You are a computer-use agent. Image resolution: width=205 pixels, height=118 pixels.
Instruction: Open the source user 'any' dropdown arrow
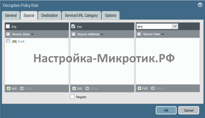175,26
